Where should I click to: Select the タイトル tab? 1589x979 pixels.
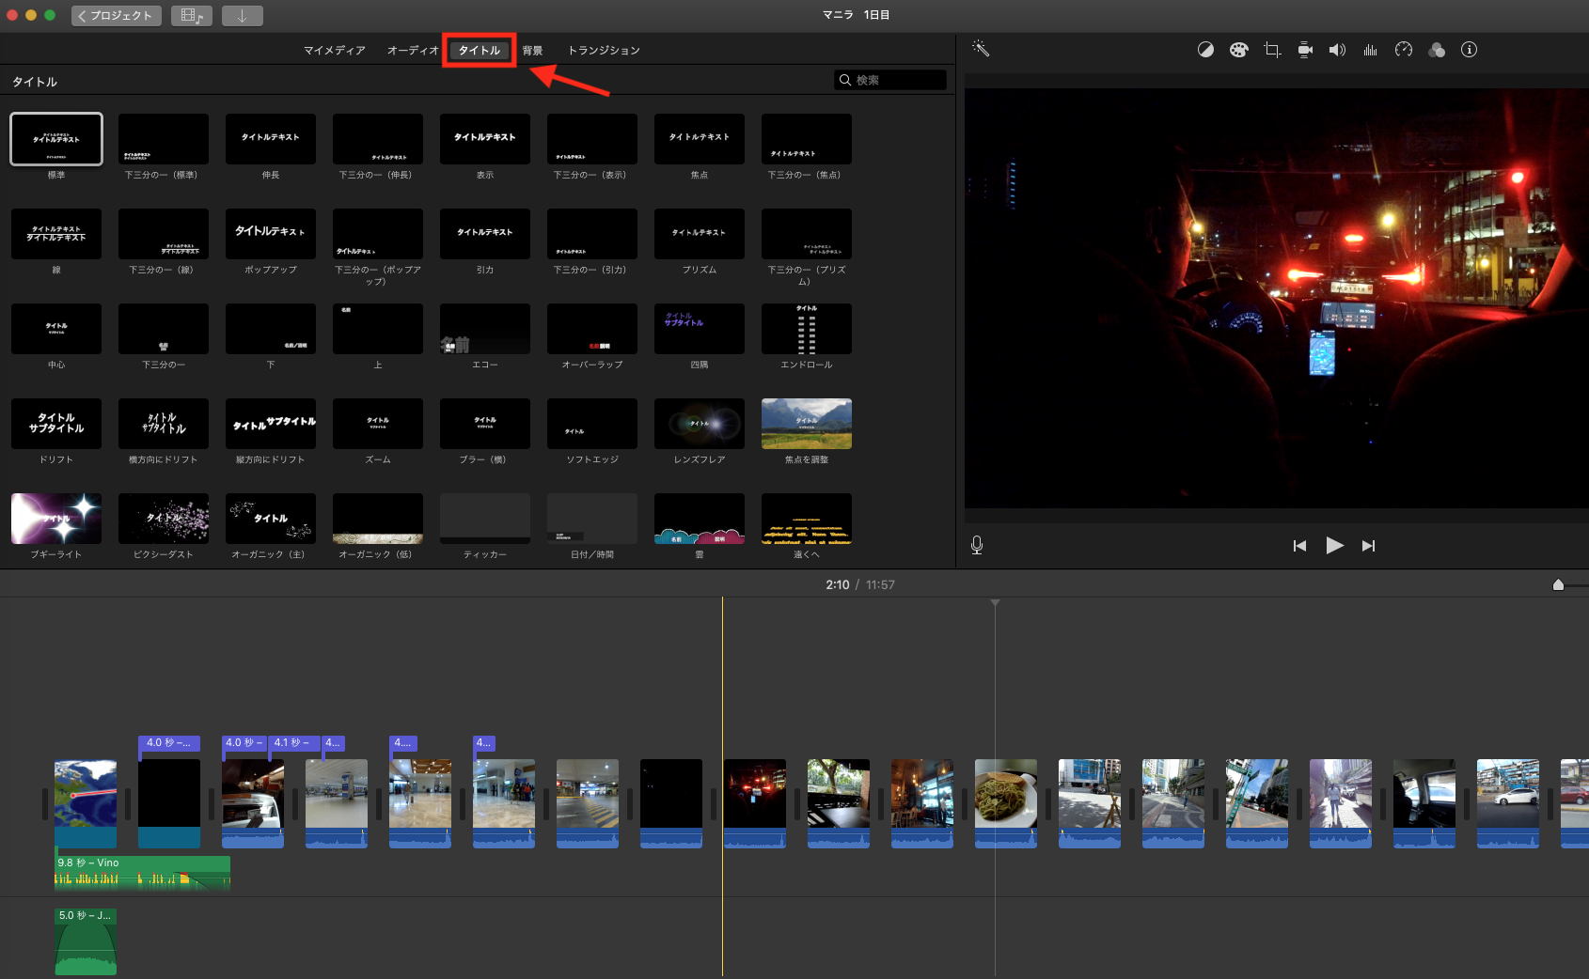tap(480, 51)
